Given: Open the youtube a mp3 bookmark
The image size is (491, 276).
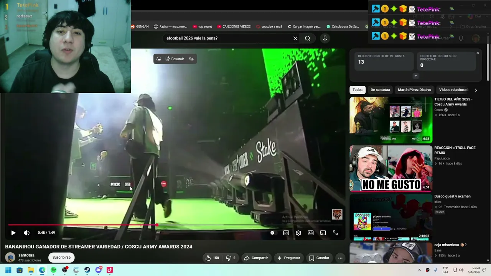Looking at the screenshot, I should (x=269, y=26).
